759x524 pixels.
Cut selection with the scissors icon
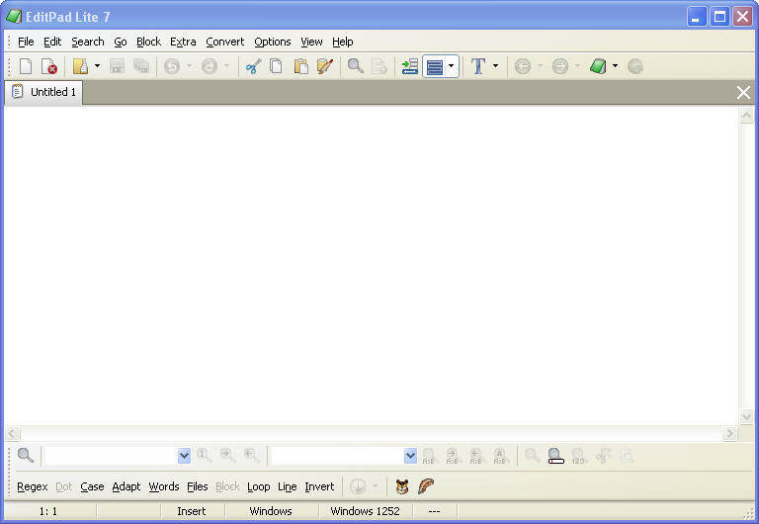tap(253, 66)
